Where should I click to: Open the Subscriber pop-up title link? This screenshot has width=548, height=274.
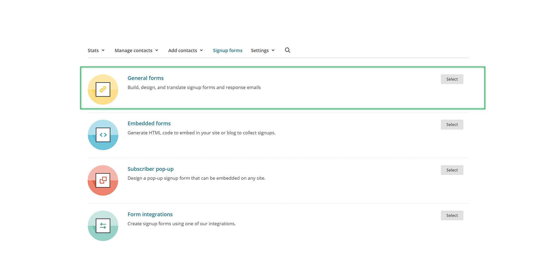pyautogui.click(x=150, y=169)
